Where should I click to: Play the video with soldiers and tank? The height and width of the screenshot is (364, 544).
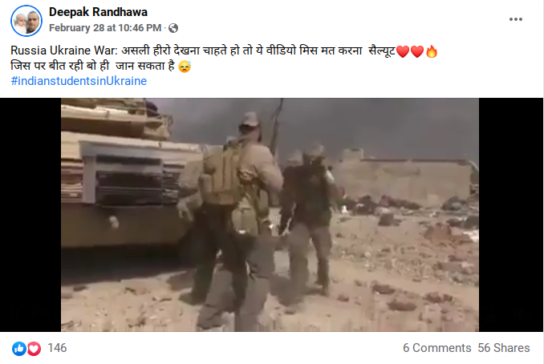pyautogui.click(x=270, y=215)
